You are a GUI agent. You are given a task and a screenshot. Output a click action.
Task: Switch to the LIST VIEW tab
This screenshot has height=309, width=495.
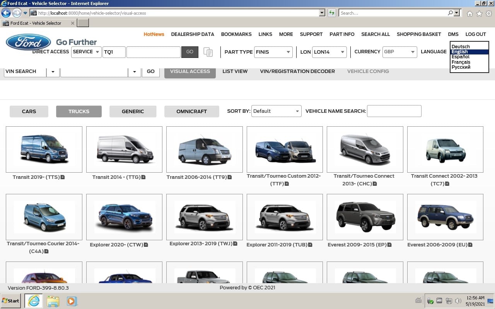tap(235, 71)
